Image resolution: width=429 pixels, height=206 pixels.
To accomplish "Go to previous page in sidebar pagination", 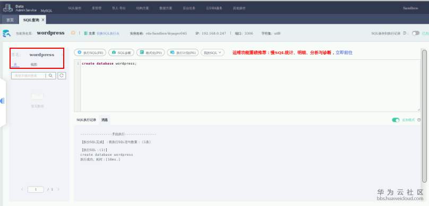I will 22,189.
